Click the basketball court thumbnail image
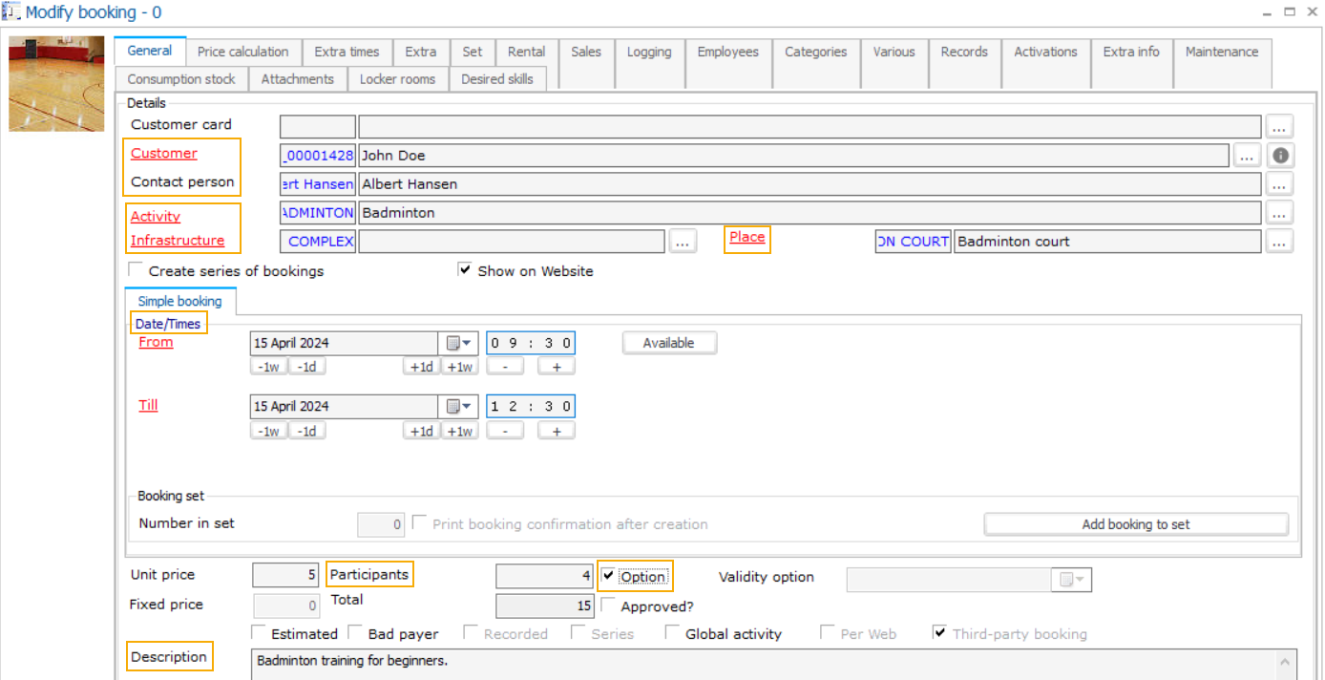This screenshot has width=1325, height=680. (x=56, y=84)
